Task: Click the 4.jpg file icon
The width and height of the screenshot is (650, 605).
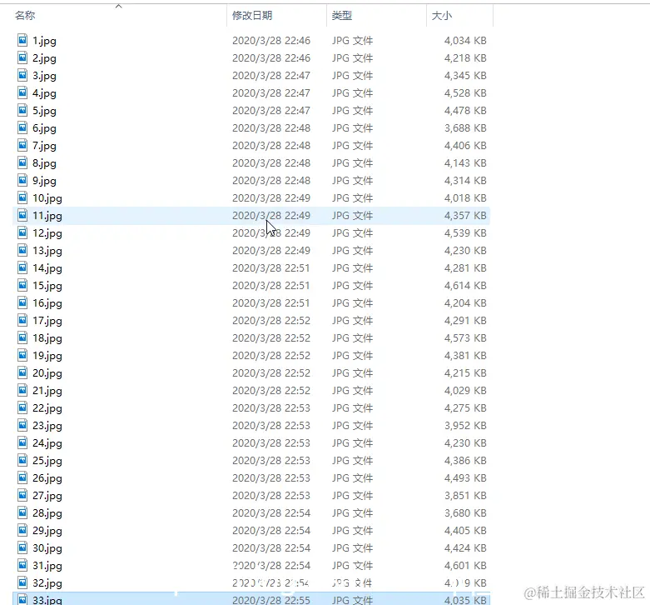Action: tap(22, 93)
